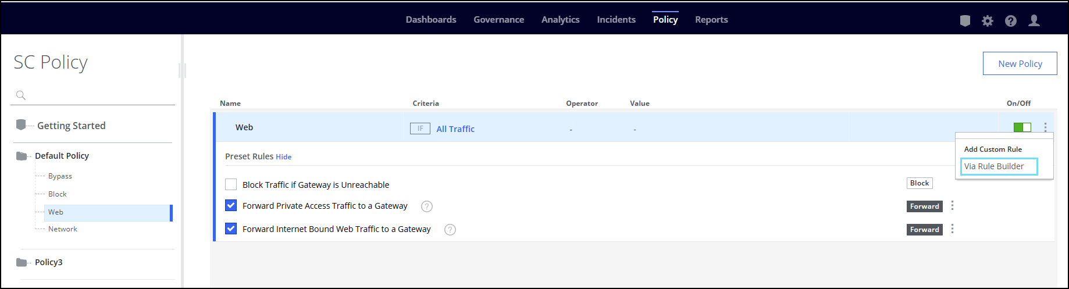The height and width of the screenshot is (289, 1069).
Task: Click help icon beside Forward Internet Bound Web Traffic
Action: (x=450, y=230)
